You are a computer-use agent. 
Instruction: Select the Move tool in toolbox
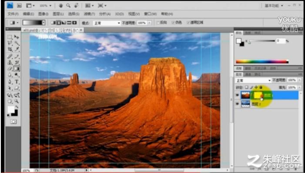pyautogui.click(x=17, y=37)
